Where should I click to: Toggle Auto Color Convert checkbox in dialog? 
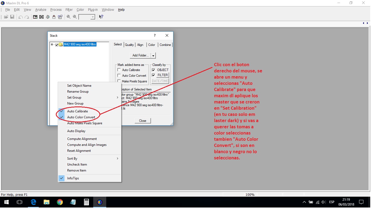point(119,76)
